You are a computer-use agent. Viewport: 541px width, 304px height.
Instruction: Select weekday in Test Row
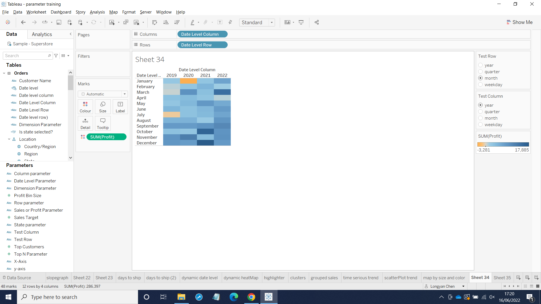point(480,85)
